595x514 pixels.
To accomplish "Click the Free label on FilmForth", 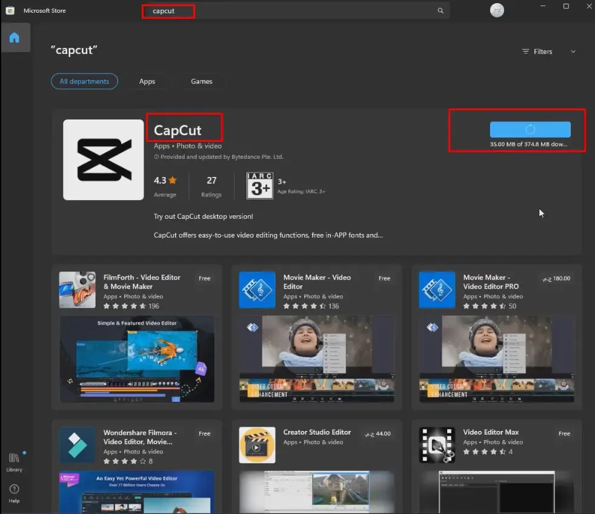I will click(x=205, y=278).
